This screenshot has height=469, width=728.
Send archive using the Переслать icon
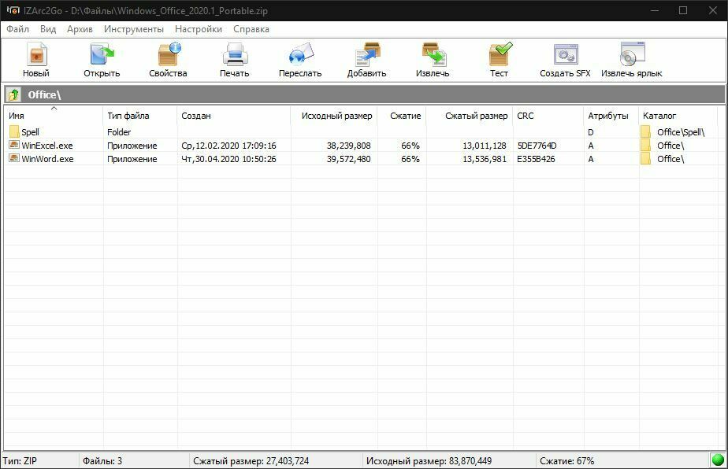tap(300, 57)
